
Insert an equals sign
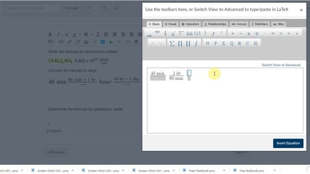(x=273, y=33)
